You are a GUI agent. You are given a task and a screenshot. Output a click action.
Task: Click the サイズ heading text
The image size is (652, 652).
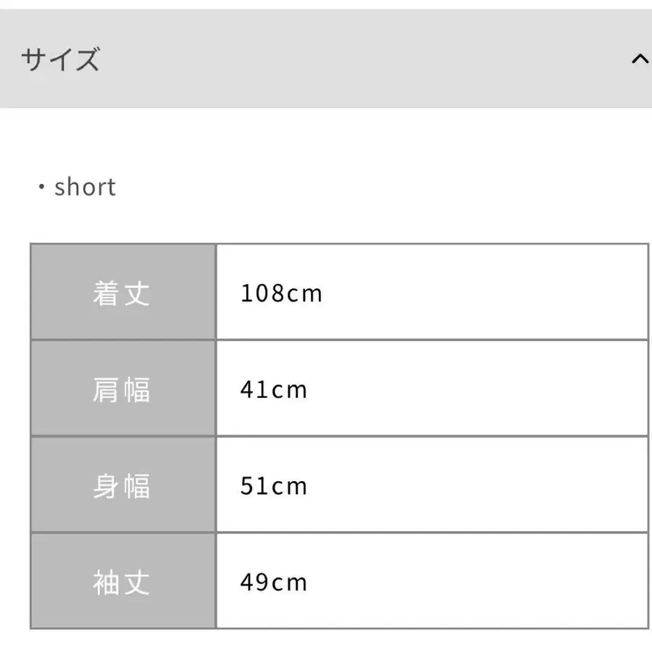click(x=60, y=59)
